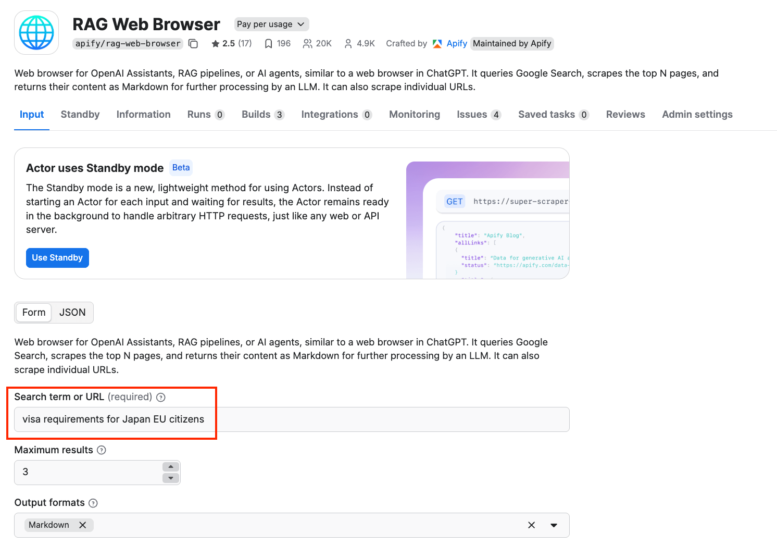Screen dimensions: 777x545
Task: Click the Use Standby button
Action: [57, 257]
